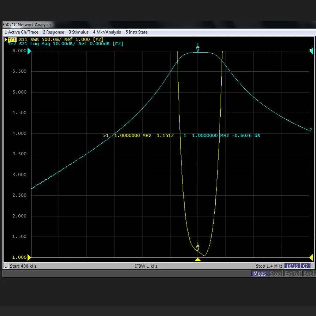This screenshot has width=316, height=316.
Task: Open the Active Ch/Trace menu
Action: coord(22,32)
